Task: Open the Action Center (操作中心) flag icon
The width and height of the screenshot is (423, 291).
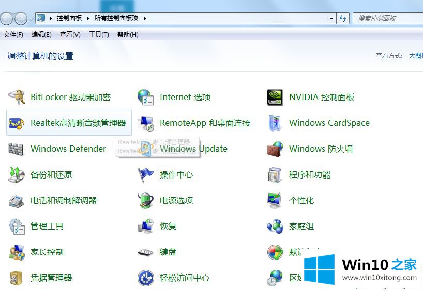Action: pos(145,175)
